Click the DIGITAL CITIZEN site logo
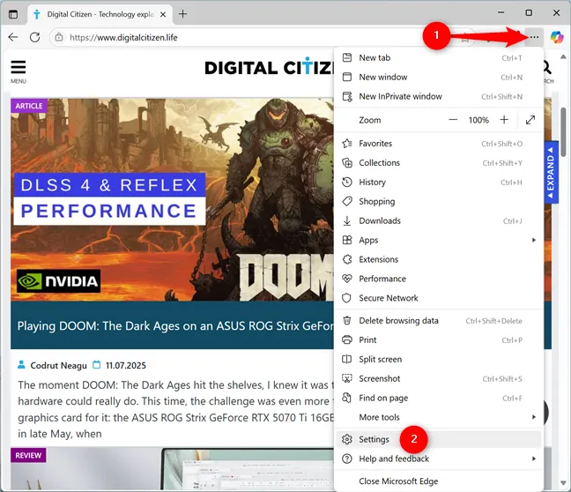Screen dimensions: 571x492 [269, 67]
